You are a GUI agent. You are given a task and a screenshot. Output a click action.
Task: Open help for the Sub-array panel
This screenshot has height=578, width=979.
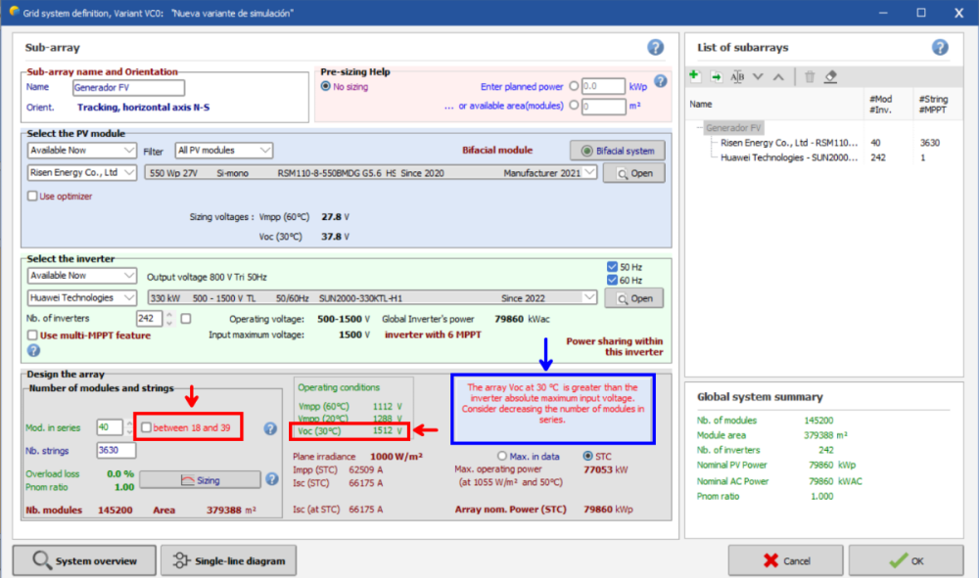pos(655,47)
